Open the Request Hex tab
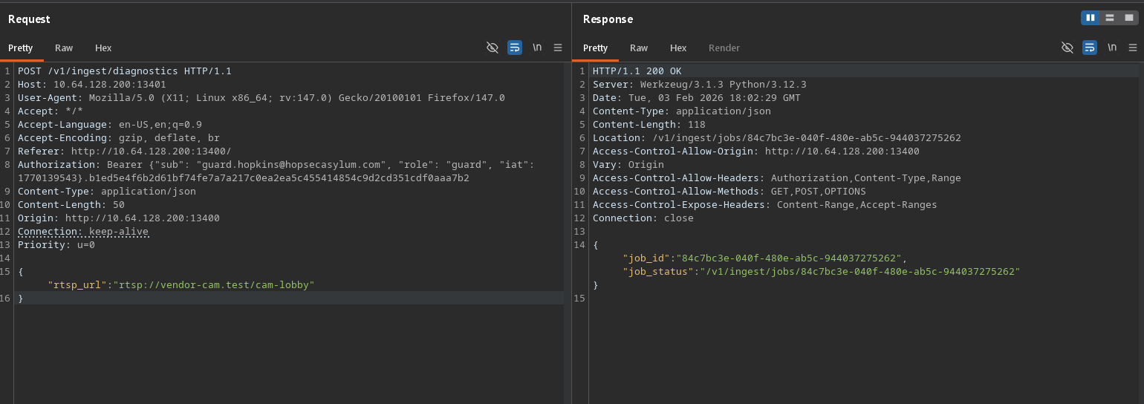 103,48
